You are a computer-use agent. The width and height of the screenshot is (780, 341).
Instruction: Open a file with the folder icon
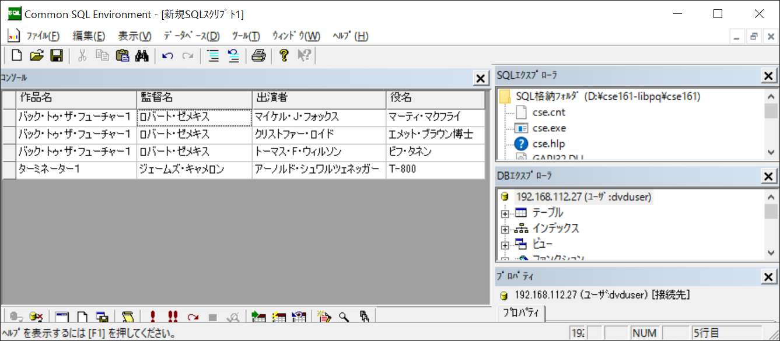pos(37,55)
